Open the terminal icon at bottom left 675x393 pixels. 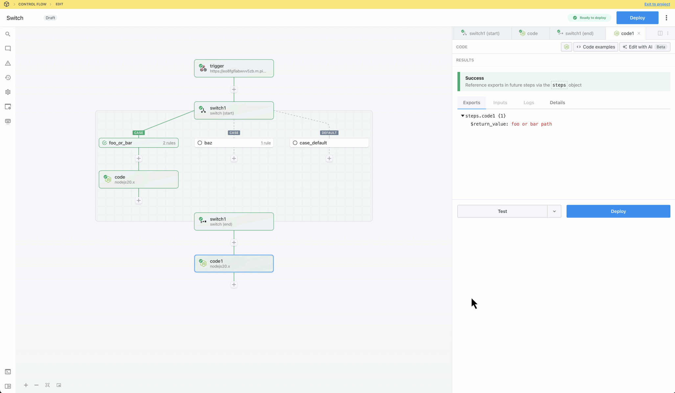click(x=8, y=372)
